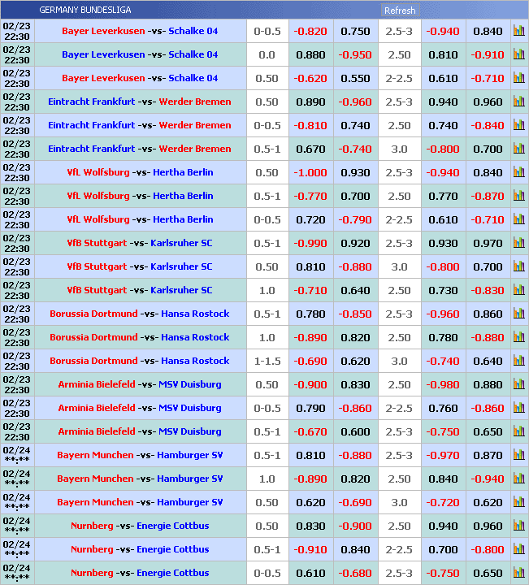Pick the -0.990 odds for VfB Stuttgart
The width and height of the screenshot is (529, 585).
pyautogui.click(x=310, y=244)
